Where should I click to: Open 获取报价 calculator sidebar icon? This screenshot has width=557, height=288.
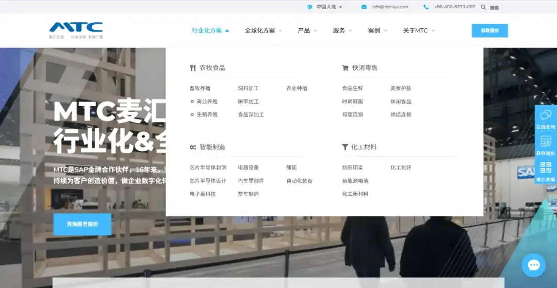[x=546, y=141]
